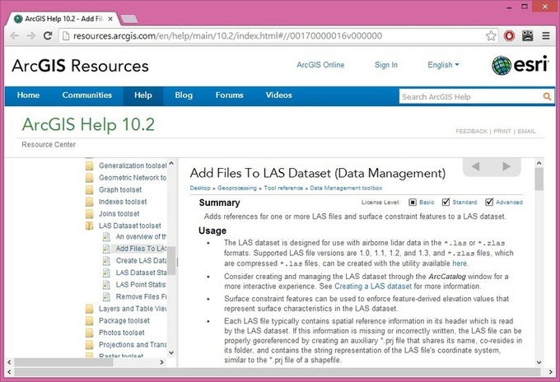Reload the page with the refresh icon
This screenshot has height=382, width=560.
(48, 36)
